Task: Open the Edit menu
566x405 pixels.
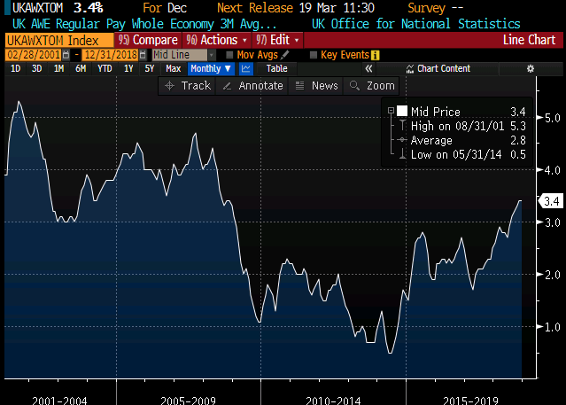Action: [277, 40]
